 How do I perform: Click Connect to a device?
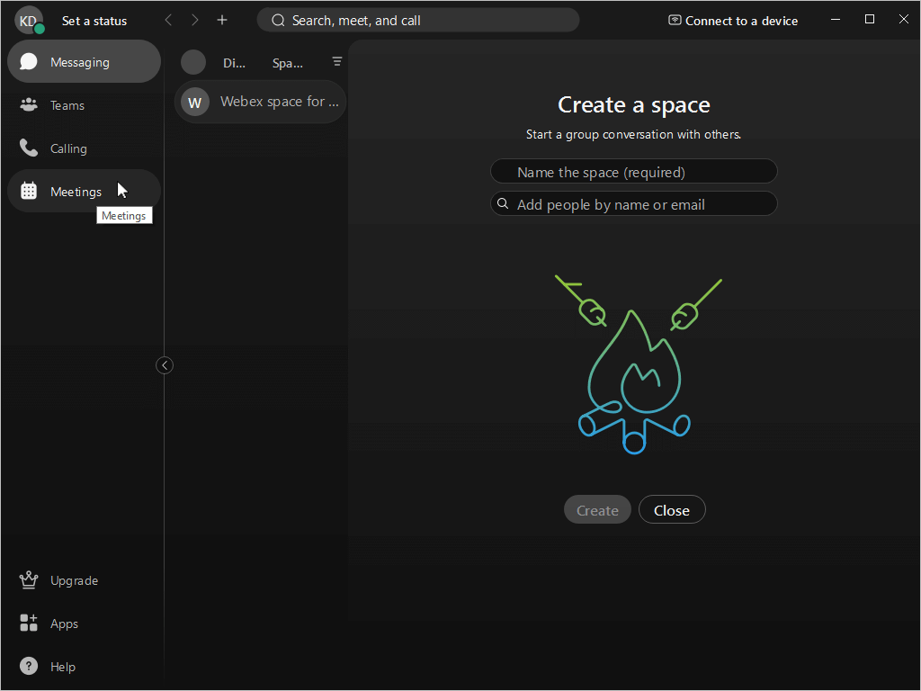(733, 21)
